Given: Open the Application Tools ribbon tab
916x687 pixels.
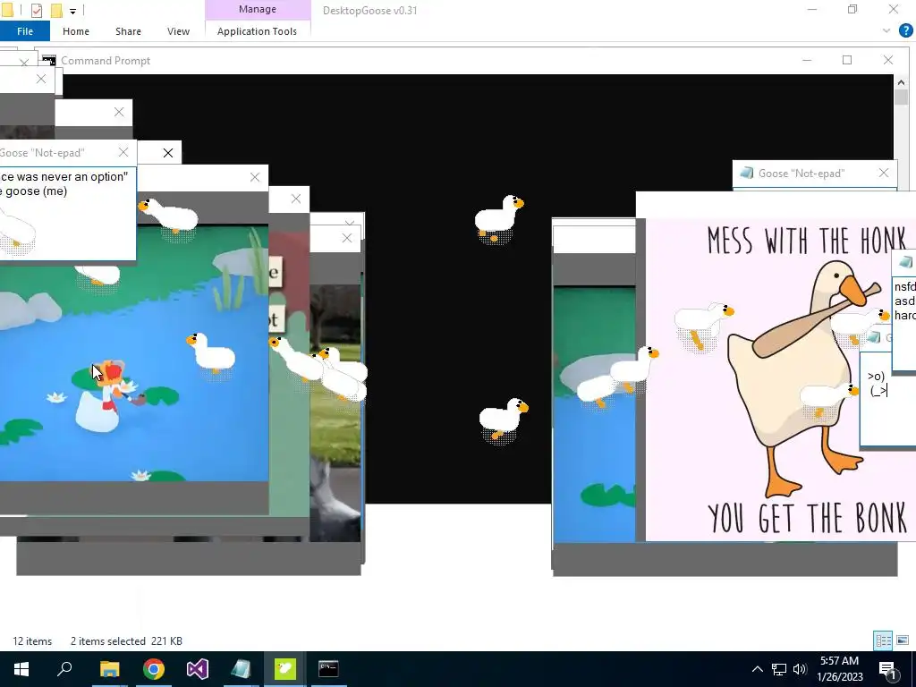Looking at the screenshot, I should coord(257,31).
